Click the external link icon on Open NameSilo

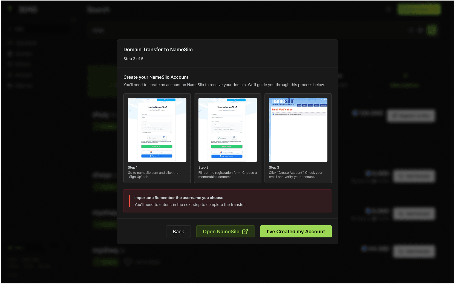pyautogui.click(x=244, y=231)
